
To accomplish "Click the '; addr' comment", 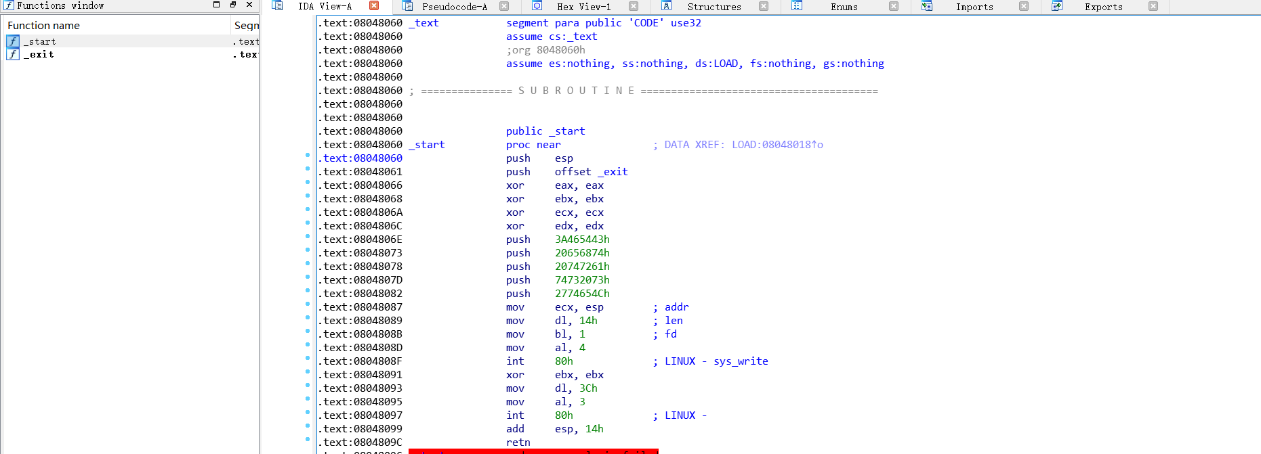I will 671,307.
